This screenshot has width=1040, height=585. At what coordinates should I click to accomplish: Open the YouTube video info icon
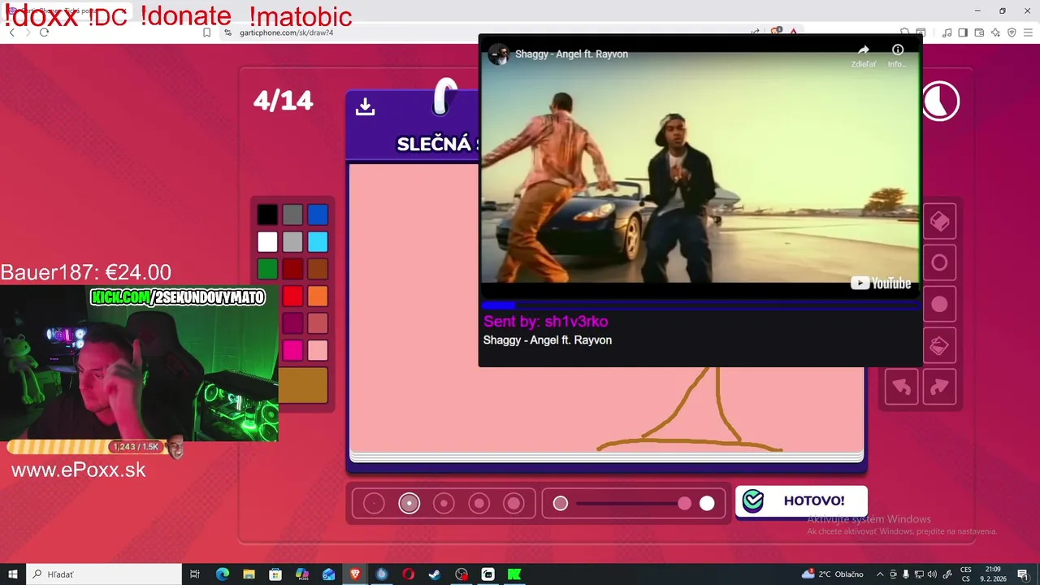897,55
